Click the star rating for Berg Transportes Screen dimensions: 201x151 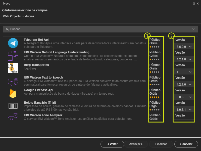point(155,72)
